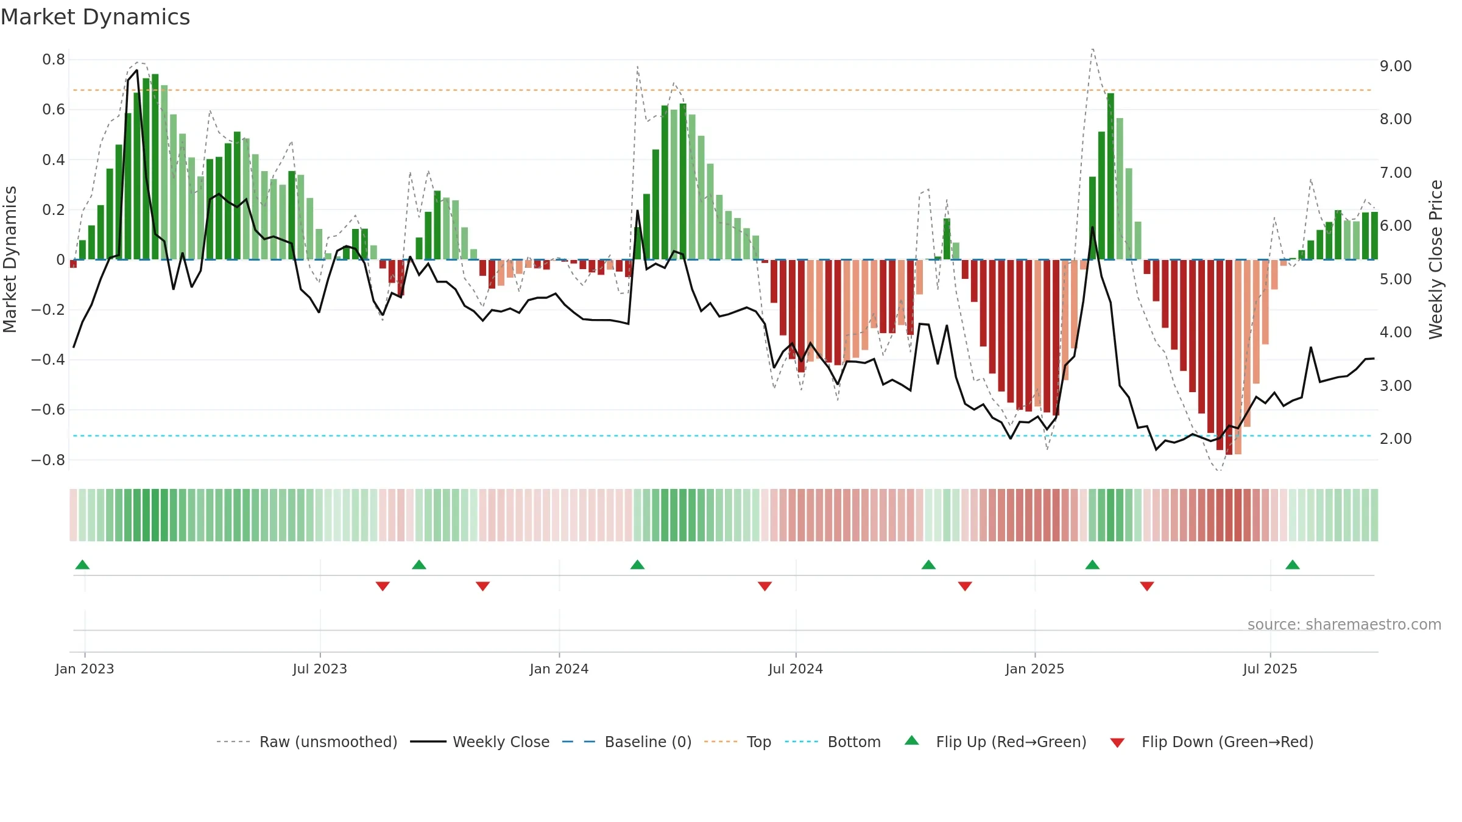The width and height of the screenshot is (1462, 822).
Task: Click the chart title Market Dynamics at top
Action: pos(95,17)
